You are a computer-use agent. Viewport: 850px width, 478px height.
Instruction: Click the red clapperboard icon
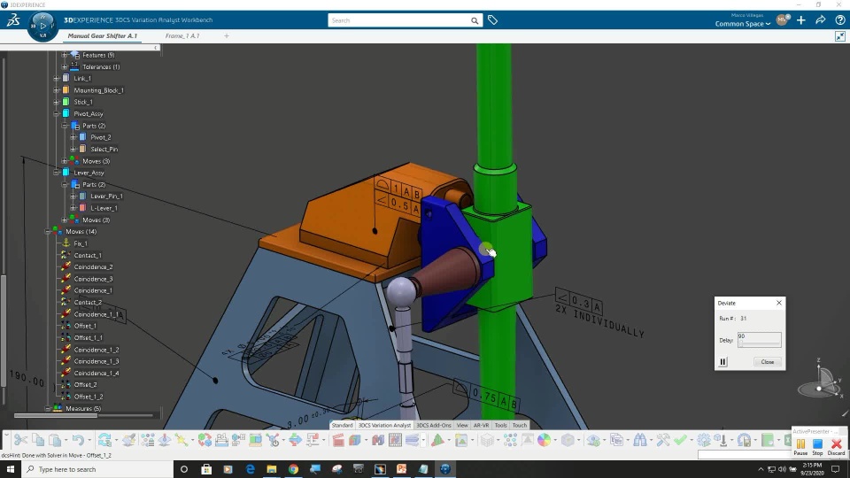338,440
